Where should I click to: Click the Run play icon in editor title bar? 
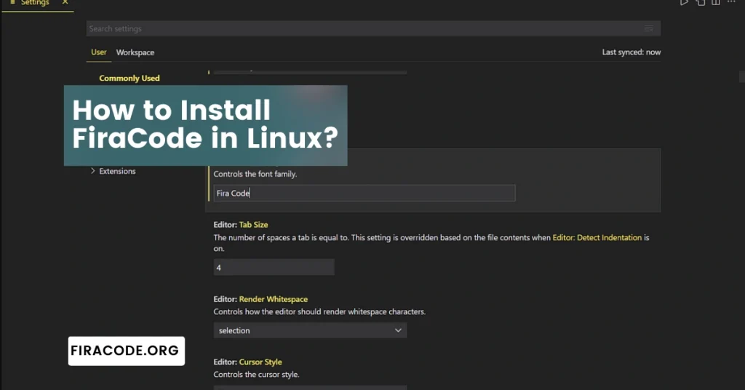click(x=684, y=2)
